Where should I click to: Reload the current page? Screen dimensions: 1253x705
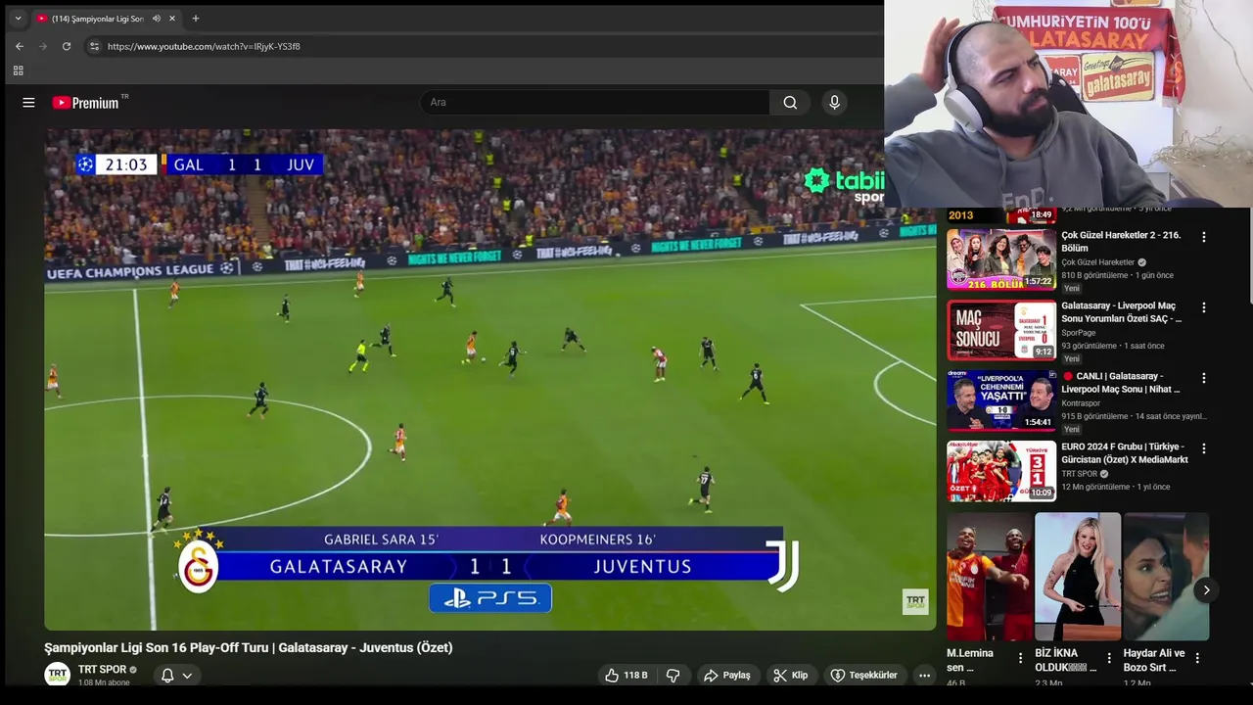pos(67,46)
